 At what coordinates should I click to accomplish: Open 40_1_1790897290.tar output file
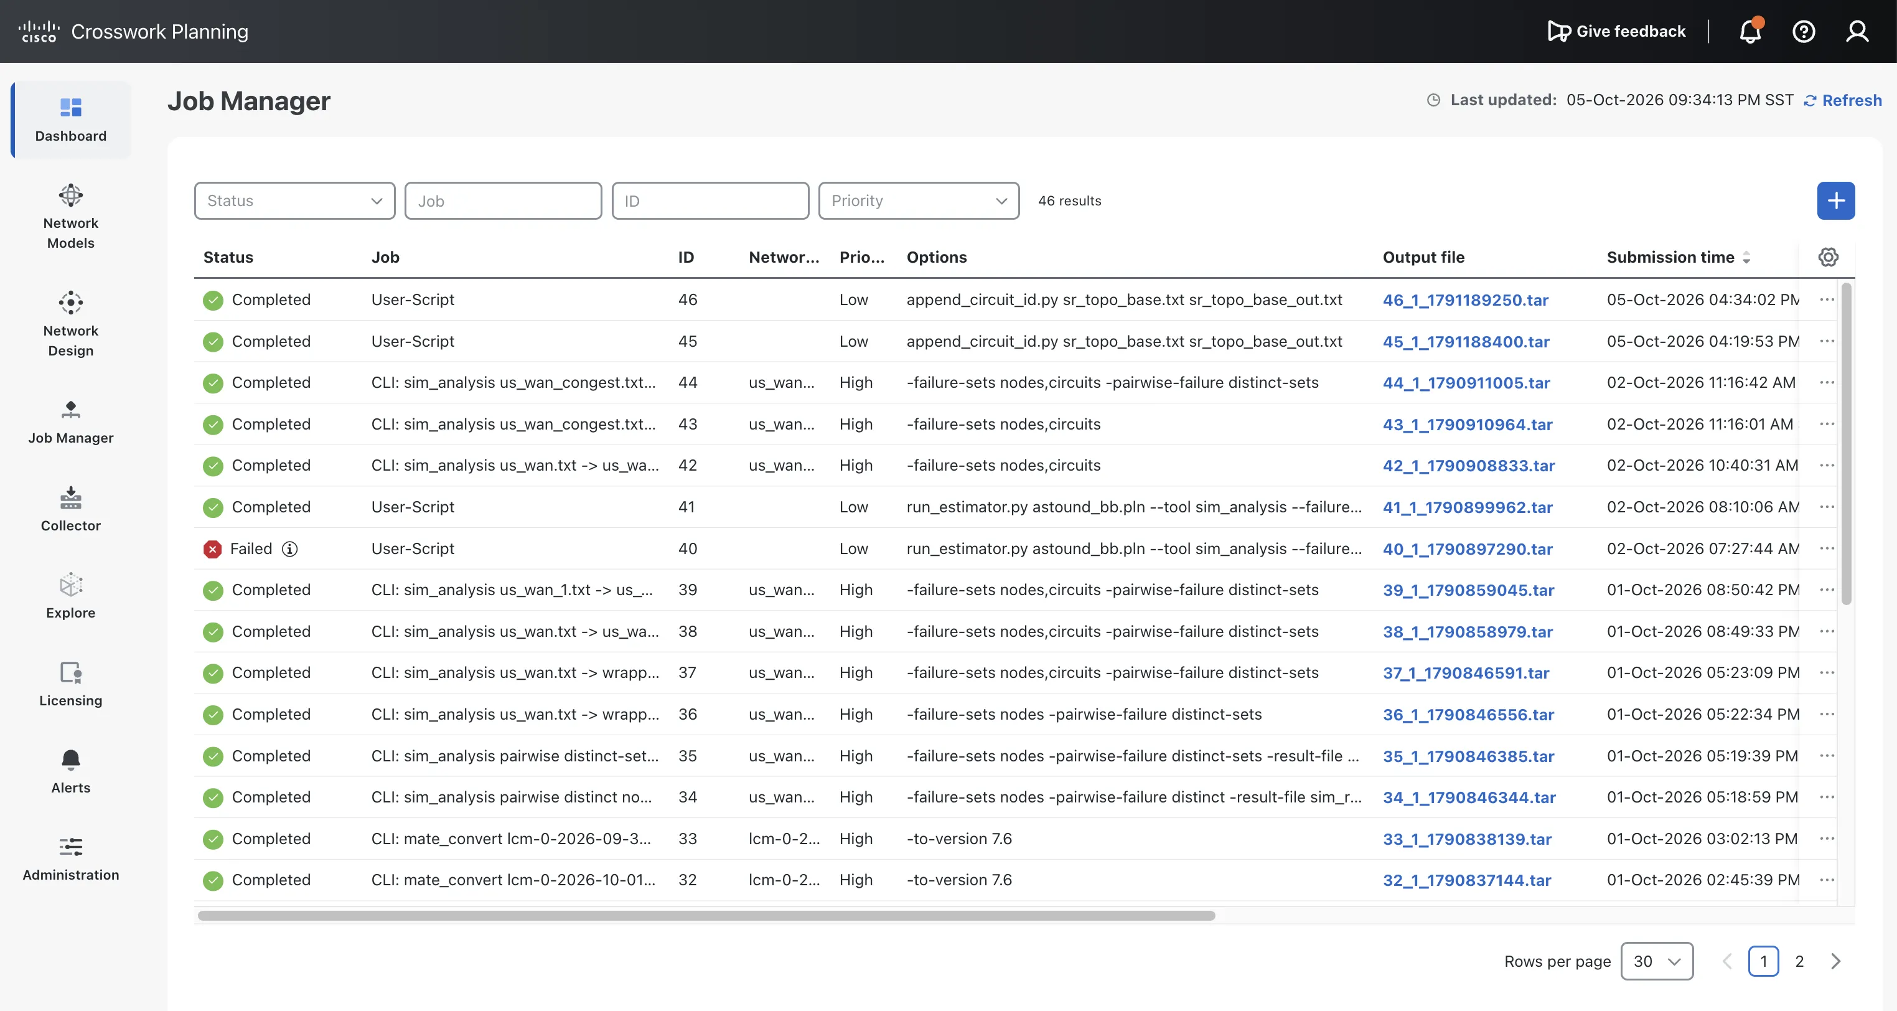click(x=1468, y=548)
